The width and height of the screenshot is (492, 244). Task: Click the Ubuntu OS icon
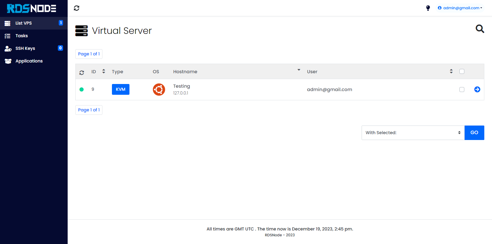[x=159, y=90]
